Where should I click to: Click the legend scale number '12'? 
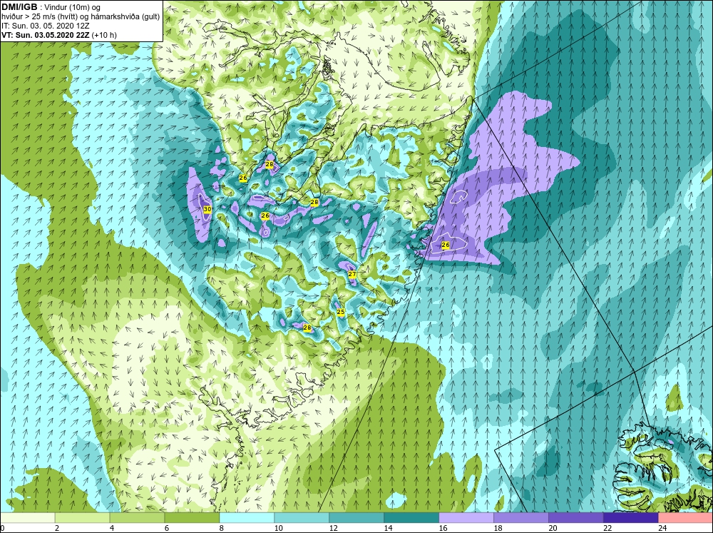(333, 528)
